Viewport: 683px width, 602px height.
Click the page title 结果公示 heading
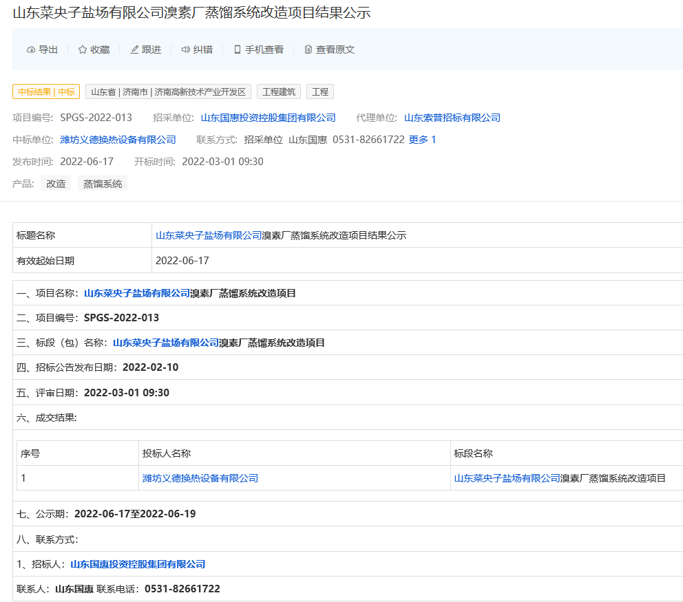tap(191, 12)
